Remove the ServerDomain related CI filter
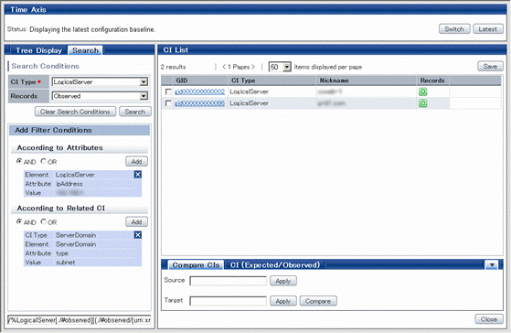511x333 pixels. point(138,235)
